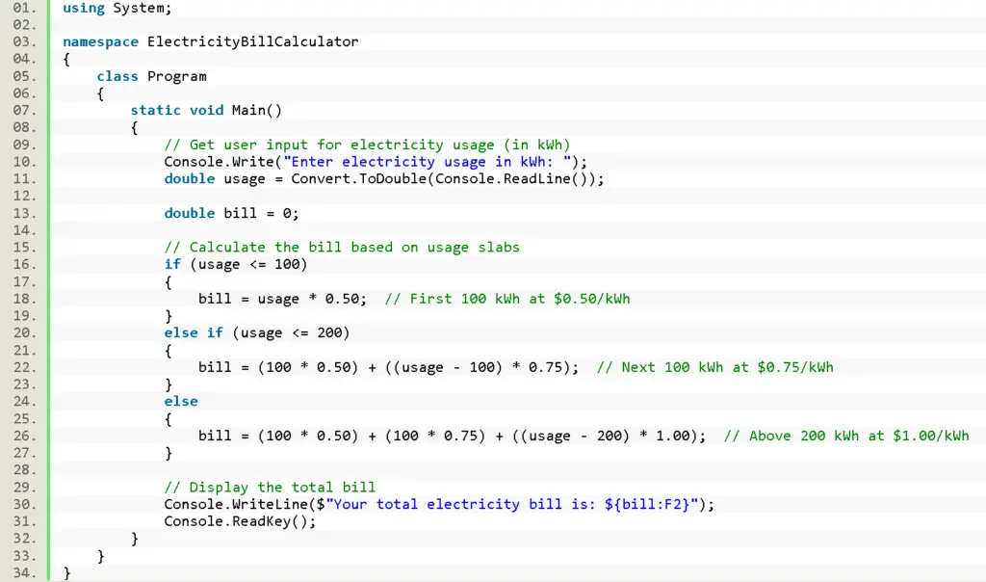This screenshot has height=582, width=986.
Task: Click the 'if (usage <= 100)' condition
Action: 235,265
